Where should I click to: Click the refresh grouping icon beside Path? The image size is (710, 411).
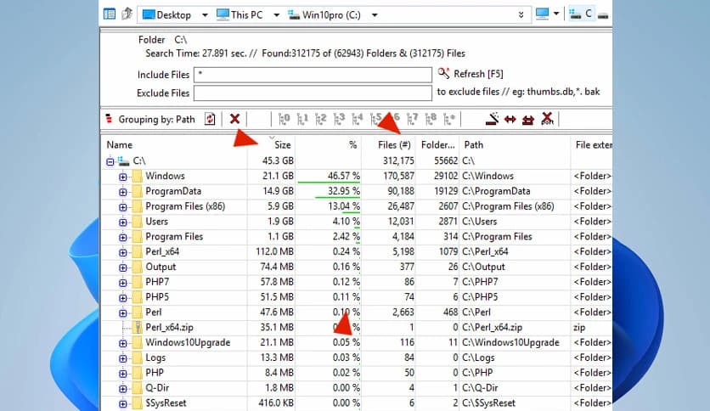pos(210,119)
